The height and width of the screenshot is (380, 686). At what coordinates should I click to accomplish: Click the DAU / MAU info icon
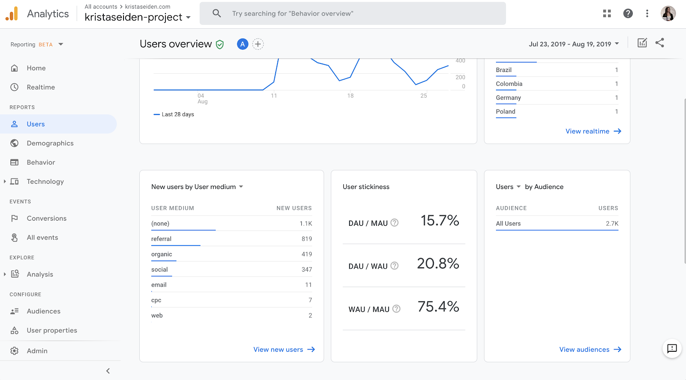(x=394, y=223)
